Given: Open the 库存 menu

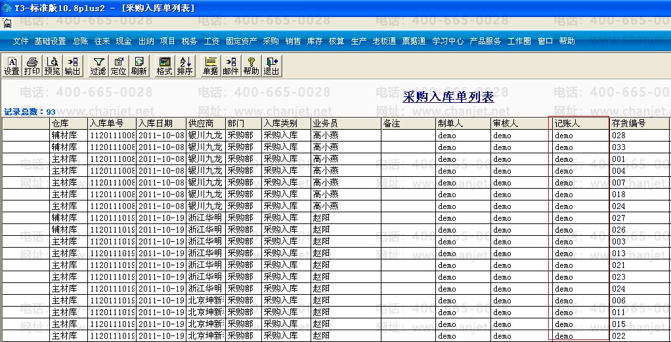Looking at the screenshot, I should 315,41.
